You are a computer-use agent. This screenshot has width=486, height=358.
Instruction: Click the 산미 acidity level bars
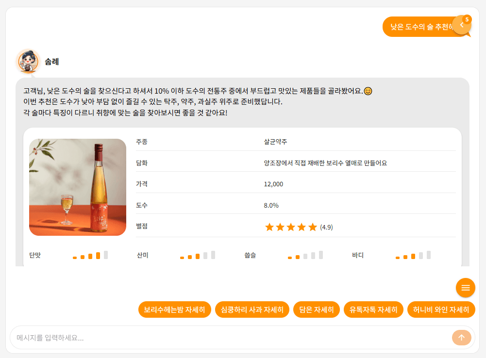tap(198, 255)
